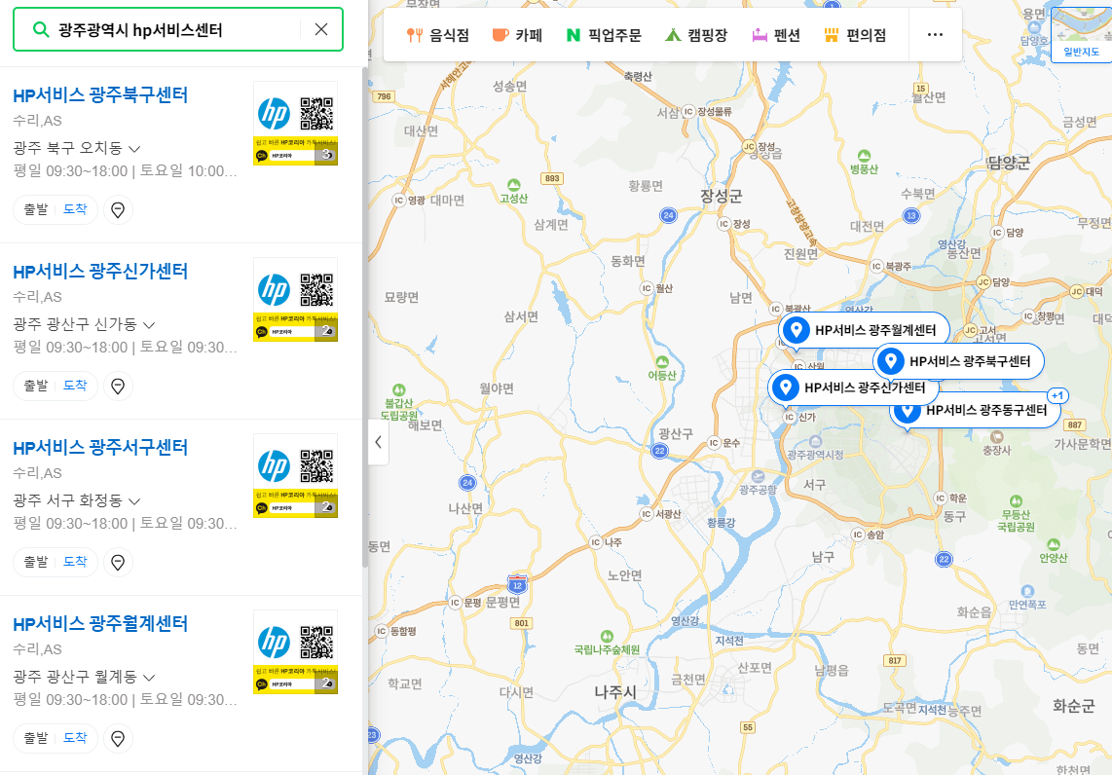Click the results list scrollbar

coord(364,317)
